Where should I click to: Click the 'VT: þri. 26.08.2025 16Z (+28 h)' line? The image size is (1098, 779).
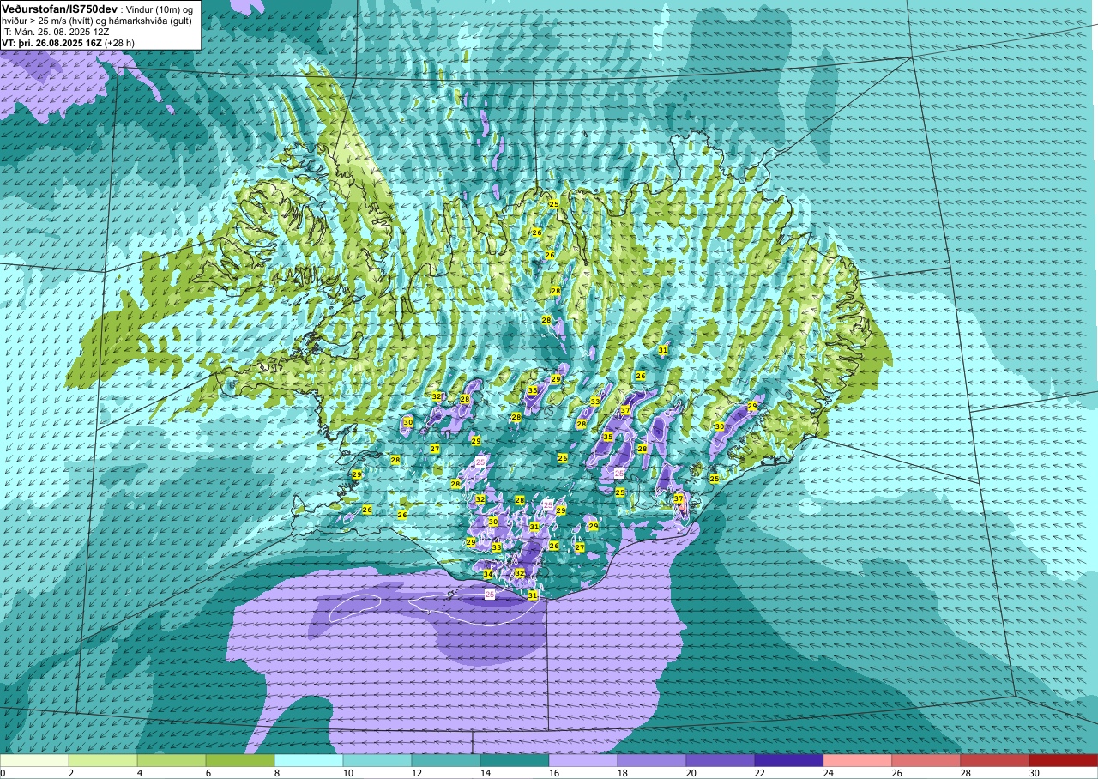point(69,42)
